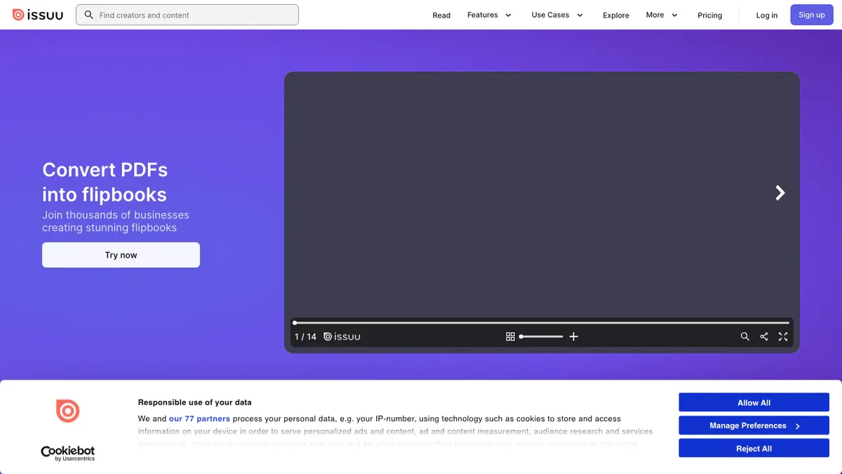Open the Read page

pos(441,15)
